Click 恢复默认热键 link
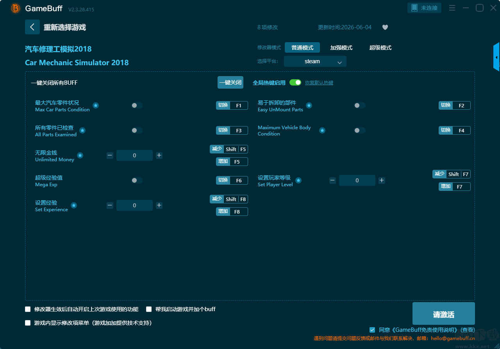The width and height of the screenshot is (500, 349). tap(319, 83)
